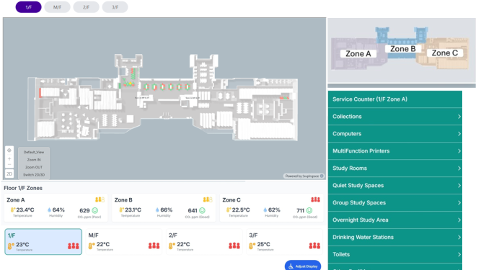Viewport: 481px width, 270px height.
Task: Click Zone B CO2 smiley face icon
Action: 202,211
